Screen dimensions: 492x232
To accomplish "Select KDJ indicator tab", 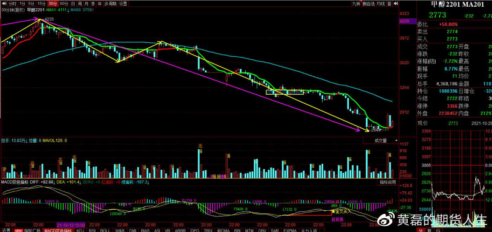I will pyautogui.click(x=80, y=230).
